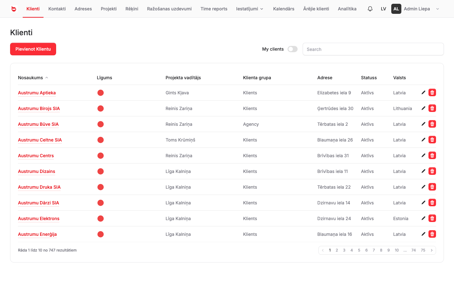Delete Austrumu Druka SIA trash icon

[432, 187]
